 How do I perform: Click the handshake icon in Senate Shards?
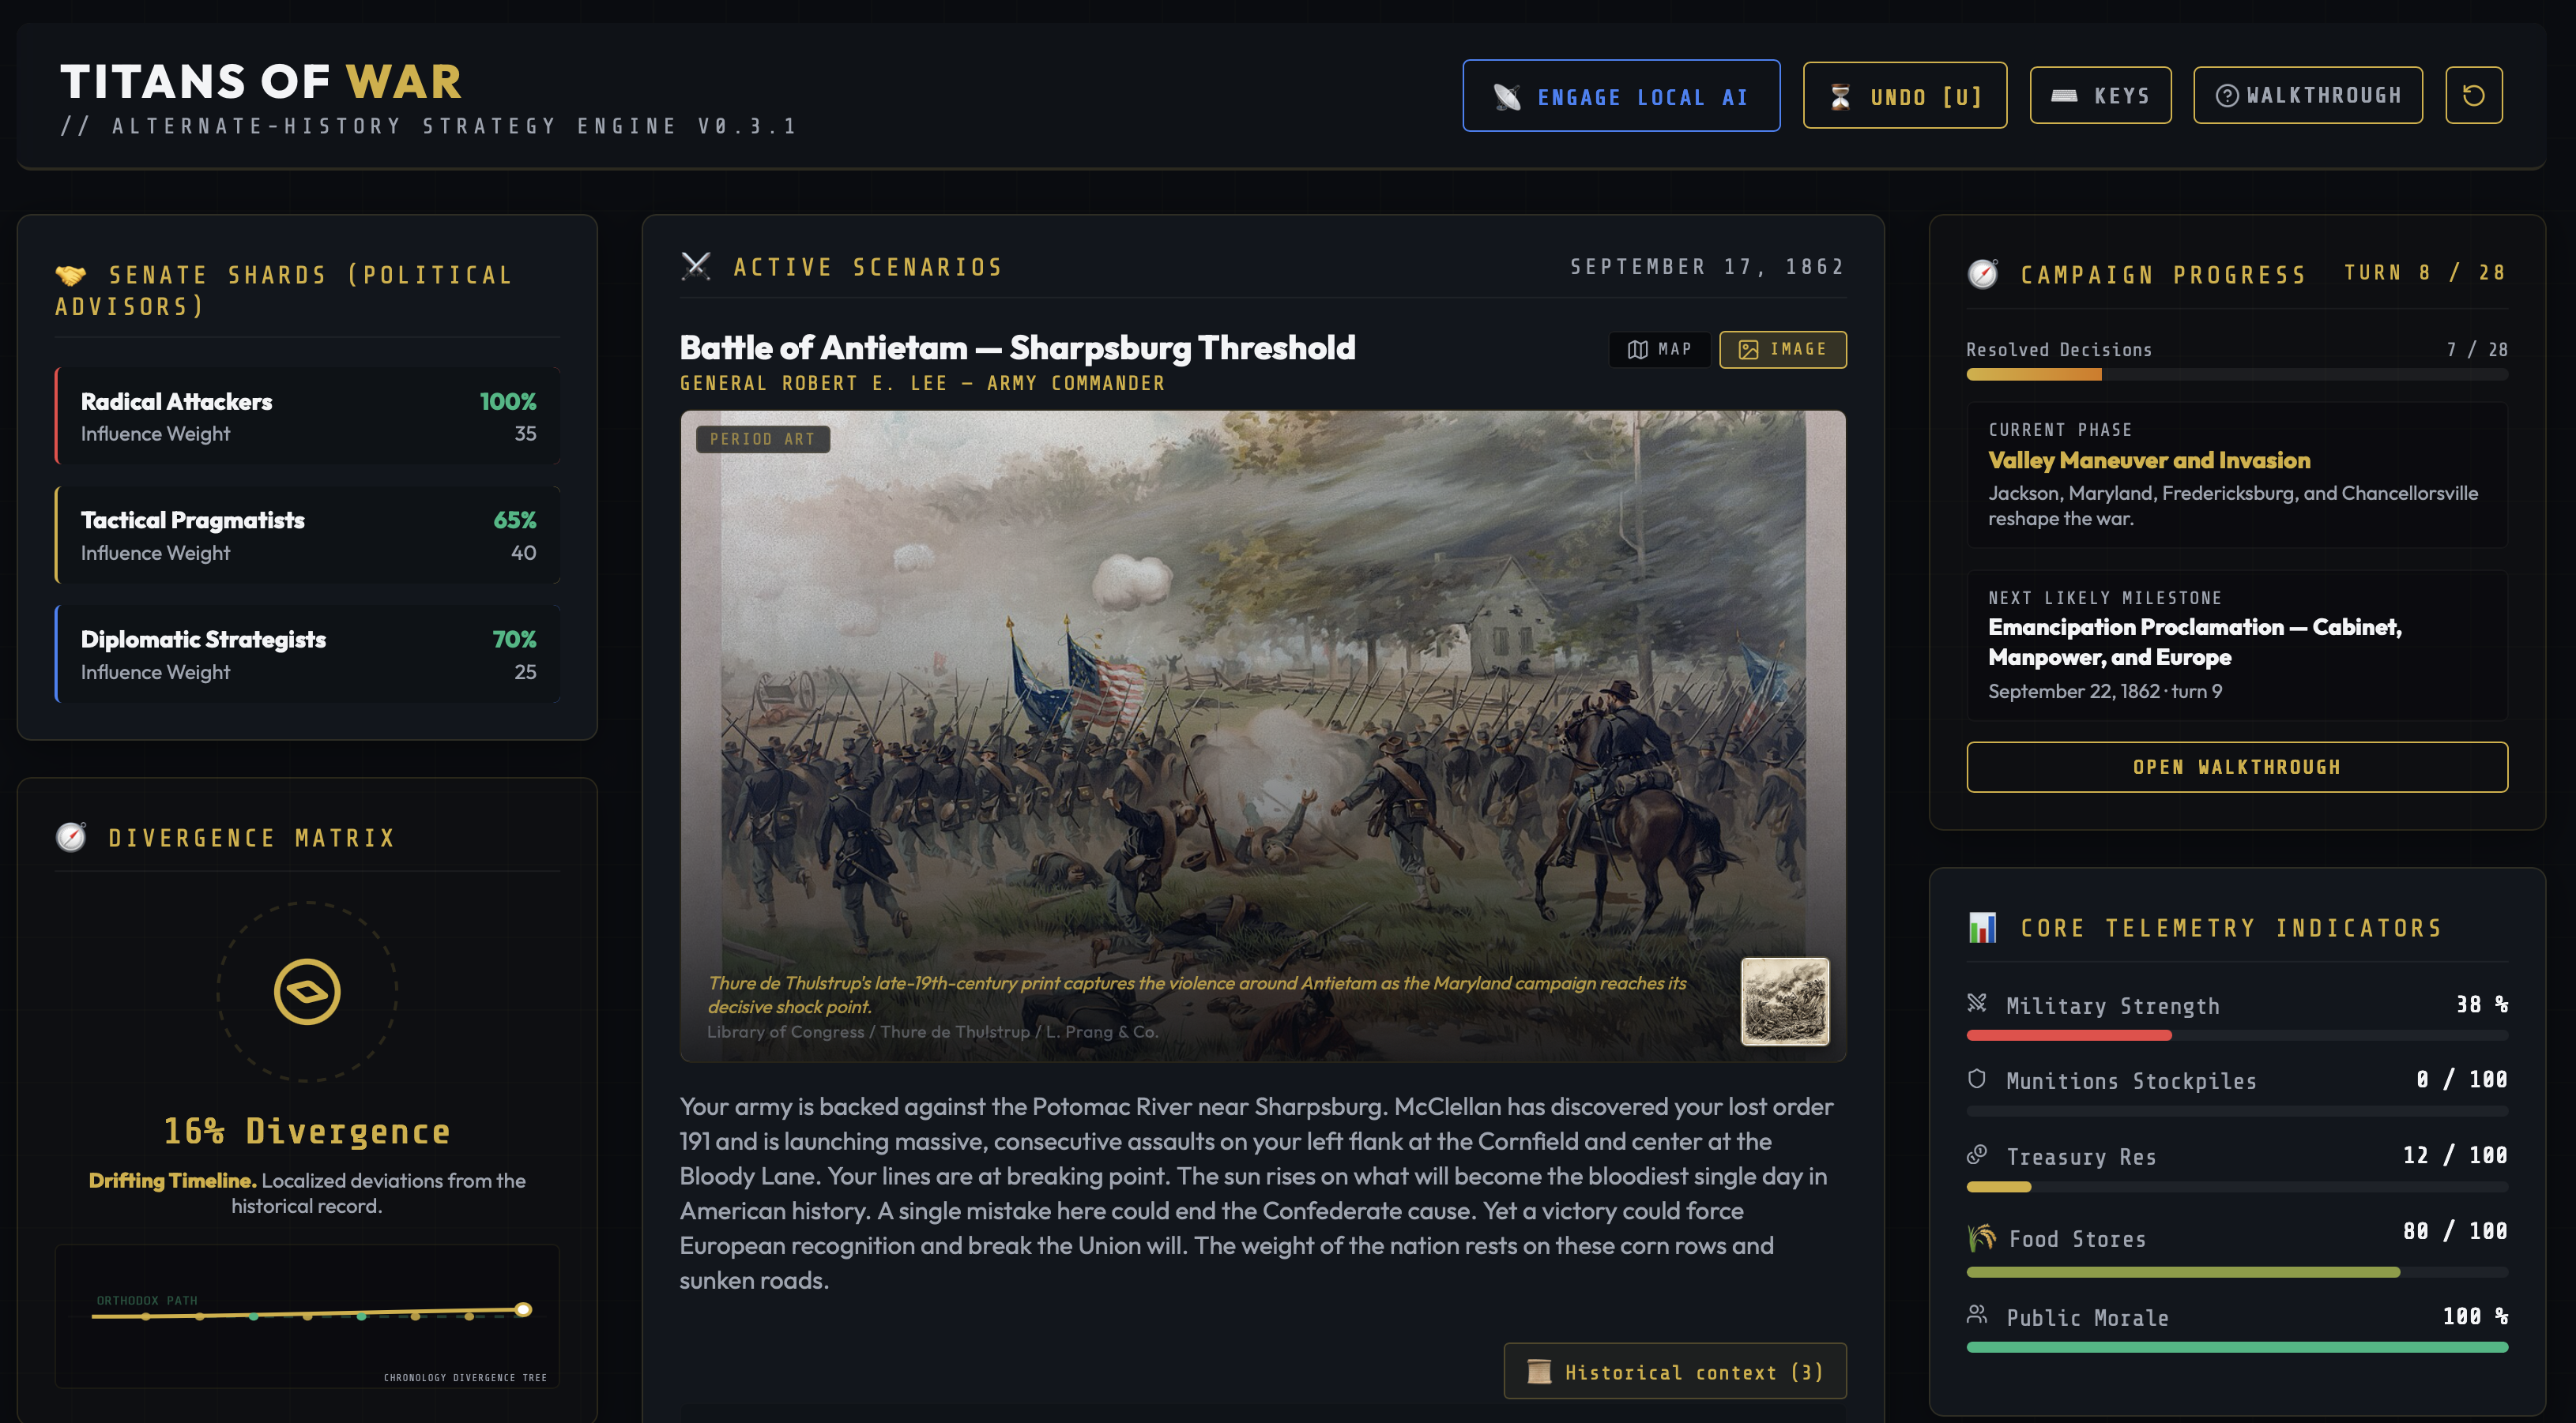tap(70, 275)
